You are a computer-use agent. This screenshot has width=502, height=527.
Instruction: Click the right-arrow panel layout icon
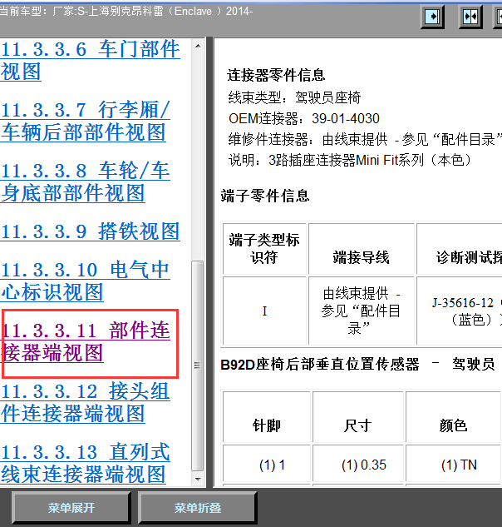point(432,17)
